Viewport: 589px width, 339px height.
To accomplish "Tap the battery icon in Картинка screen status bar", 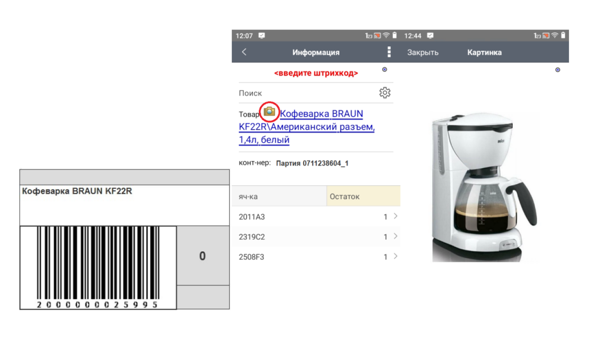I will 563,36.
